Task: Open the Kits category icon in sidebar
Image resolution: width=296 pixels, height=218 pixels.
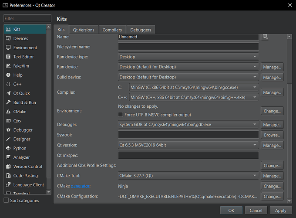Action: click(8, 29)
